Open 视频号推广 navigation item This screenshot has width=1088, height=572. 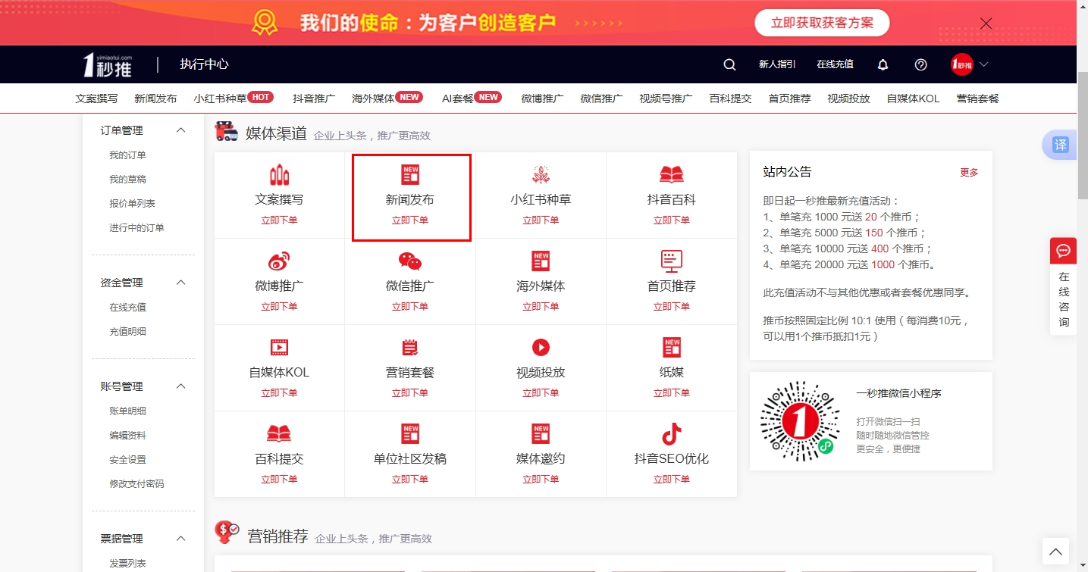pos(666,98)
